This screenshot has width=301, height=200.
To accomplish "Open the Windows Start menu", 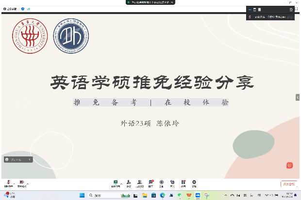I will pos(82,195).
